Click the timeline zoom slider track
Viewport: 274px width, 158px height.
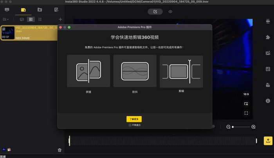pos(241,127)
